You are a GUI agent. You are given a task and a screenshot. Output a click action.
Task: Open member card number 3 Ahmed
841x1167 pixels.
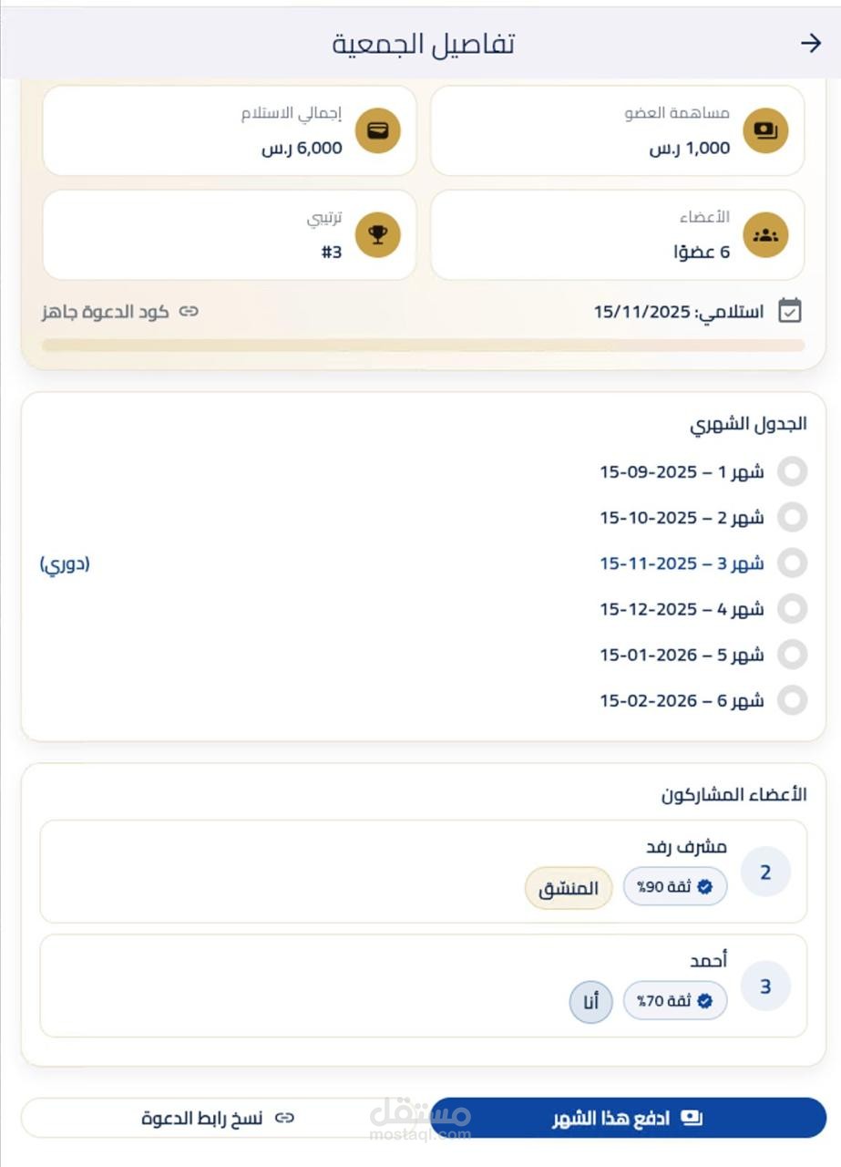(423, 985)
